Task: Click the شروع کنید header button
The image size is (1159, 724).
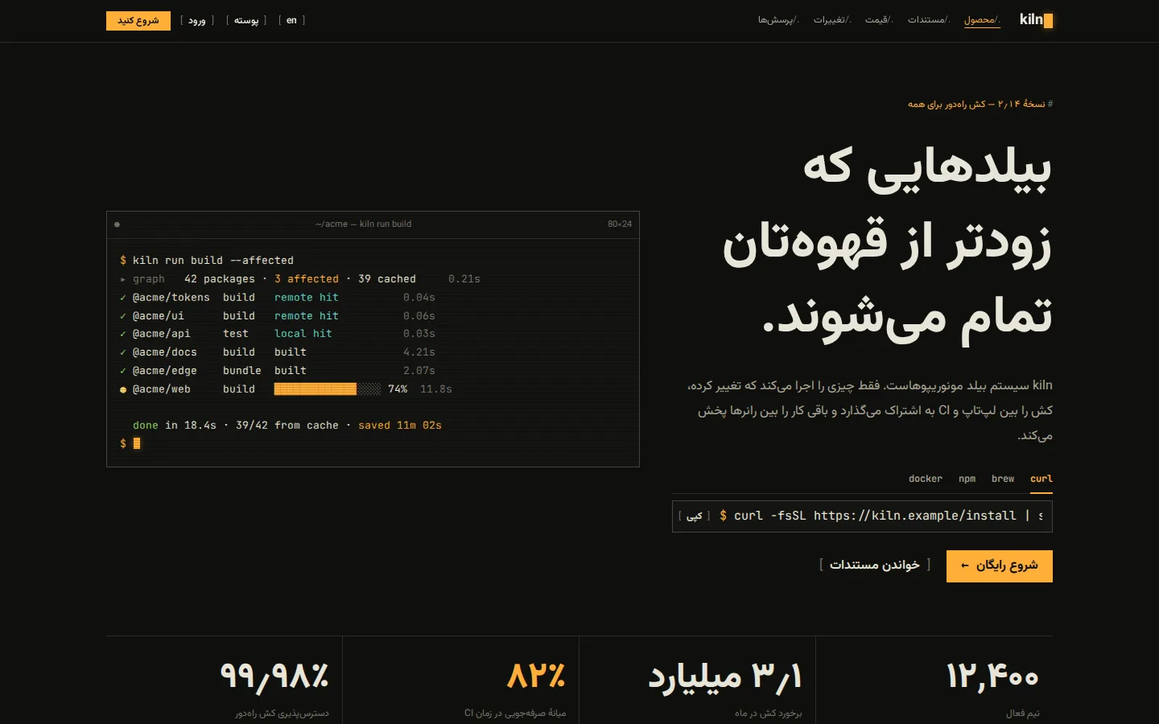Action: coord(138,20)
